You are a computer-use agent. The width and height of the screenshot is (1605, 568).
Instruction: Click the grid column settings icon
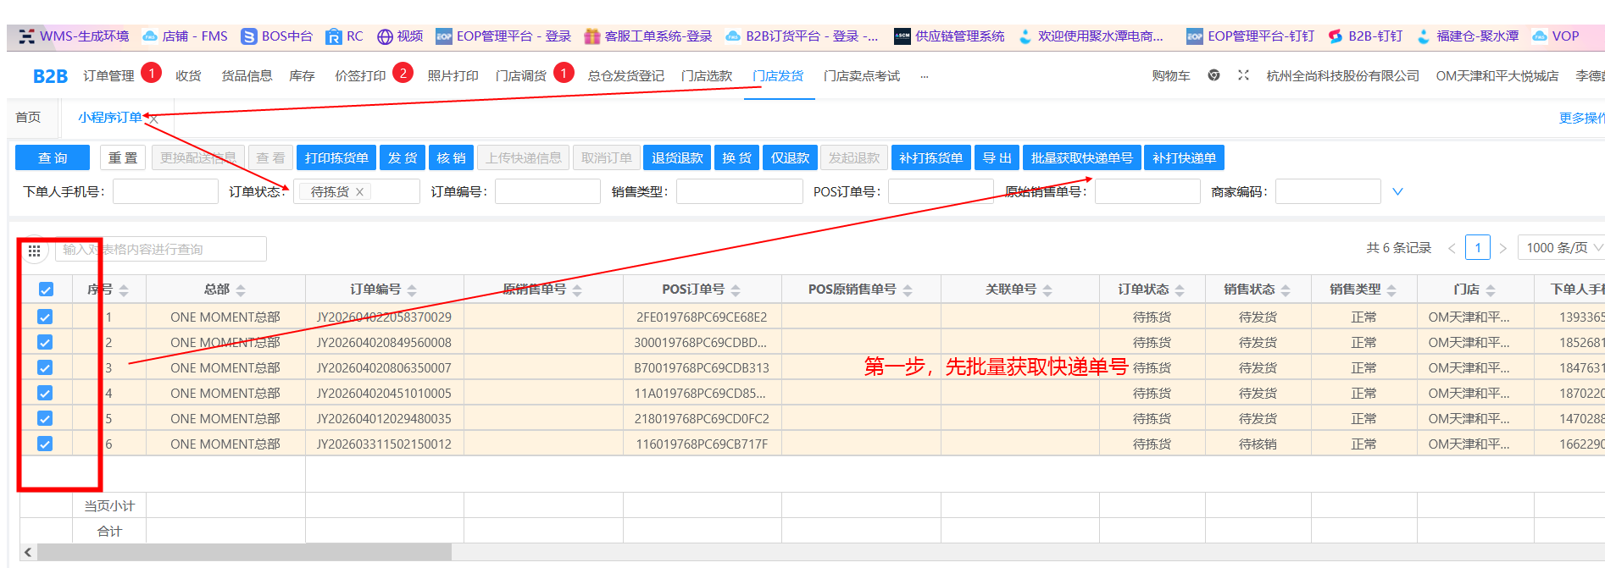(x=34, y=251)
